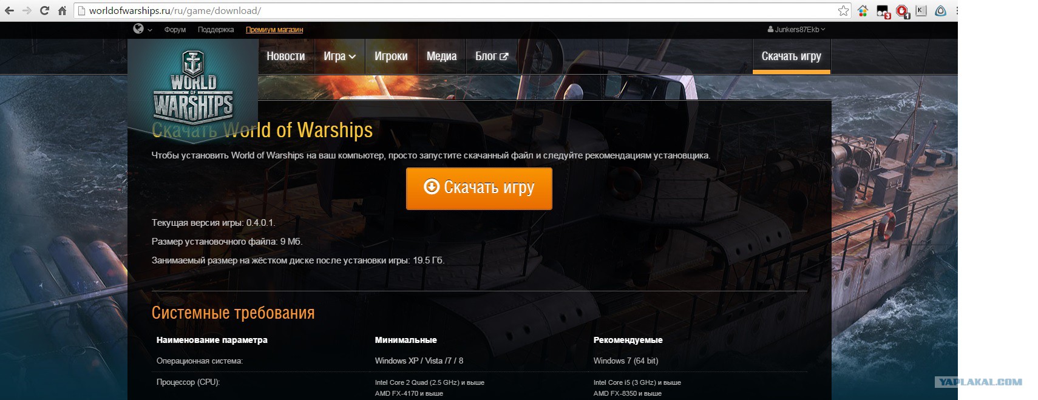This screenshot has width=1038, height=400.
Task: Expand the Junkers87Ekb account menu
Action: 796,29
